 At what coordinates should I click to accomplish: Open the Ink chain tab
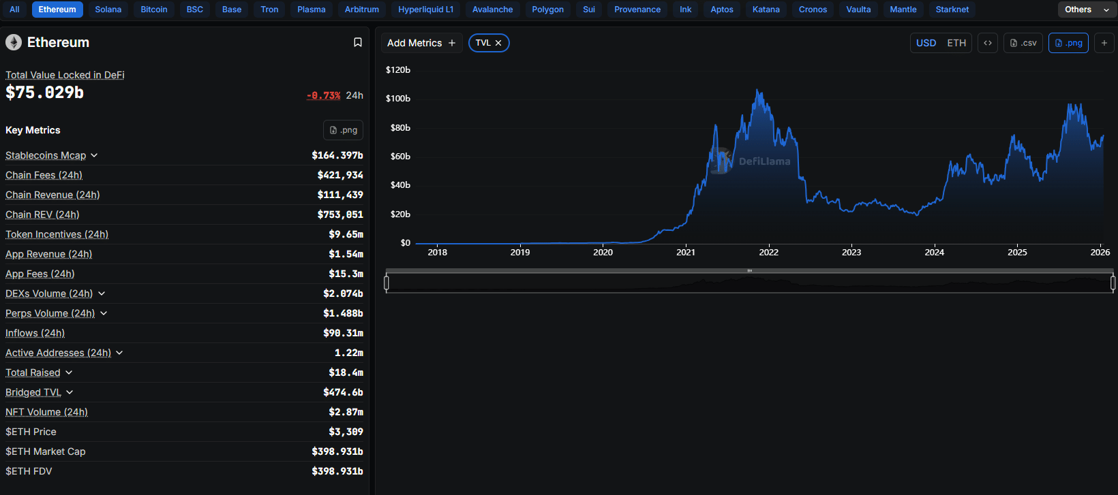pyautogui.click(x=686, y=10)
